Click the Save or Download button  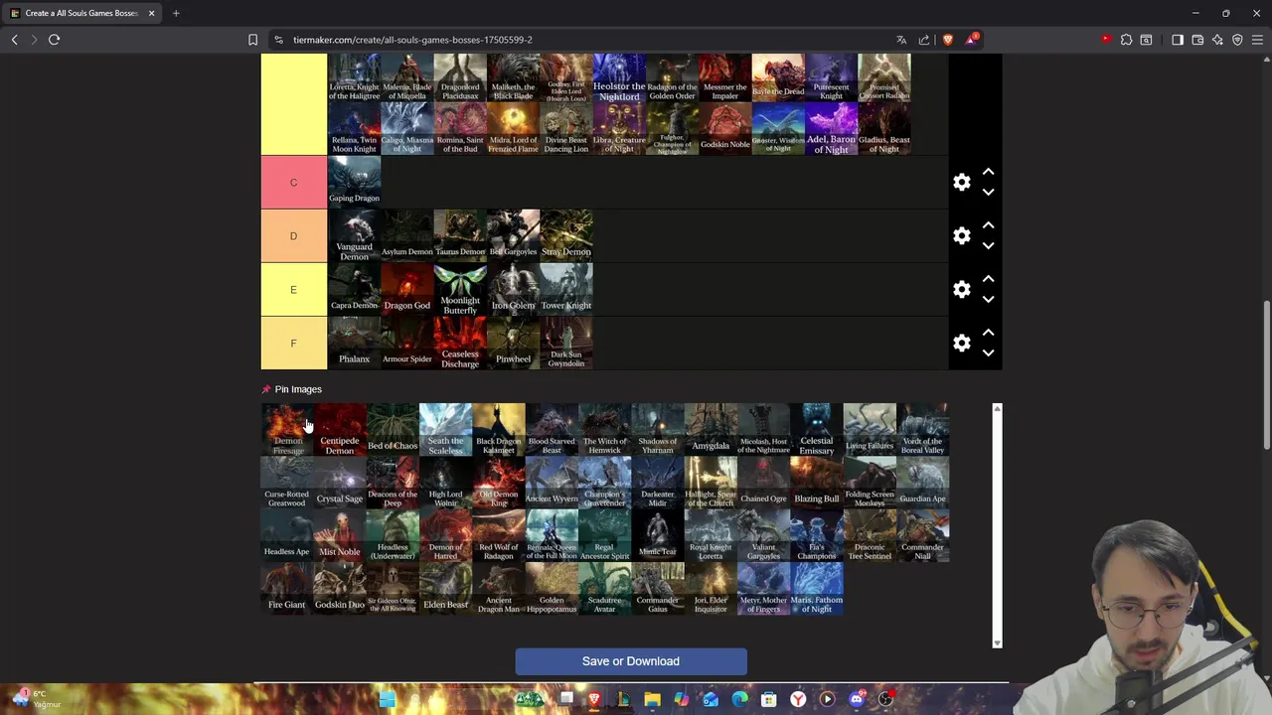click(631, 661)
